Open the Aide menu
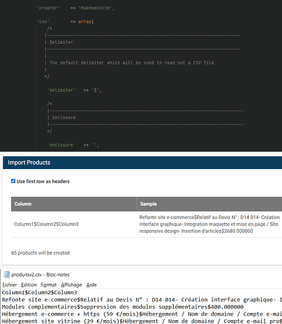The height and width of the screenshot is (324, 282). coord(91,284)
